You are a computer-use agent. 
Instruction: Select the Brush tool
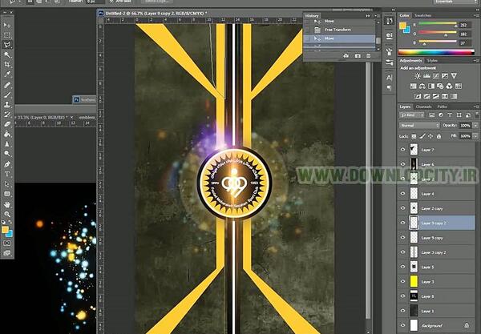(x=7, y=95)
